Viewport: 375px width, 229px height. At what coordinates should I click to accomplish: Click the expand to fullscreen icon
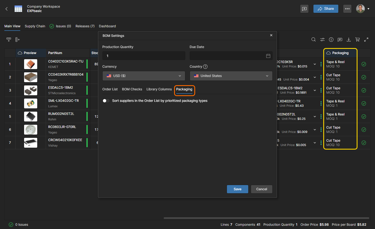click(x=366, y=40)
